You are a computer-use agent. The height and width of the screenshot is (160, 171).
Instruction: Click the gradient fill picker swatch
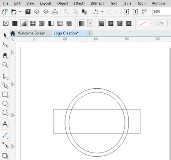click(83, 23)
